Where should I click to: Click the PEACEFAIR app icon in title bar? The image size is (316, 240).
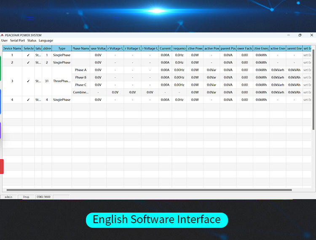click(x=2, y=35)
